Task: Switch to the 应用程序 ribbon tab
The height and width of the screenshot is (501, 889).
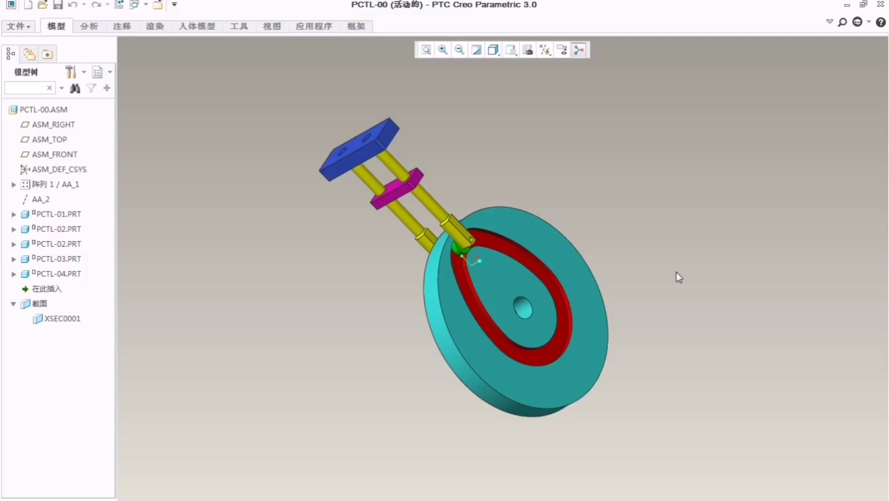Action: [314, 26]
